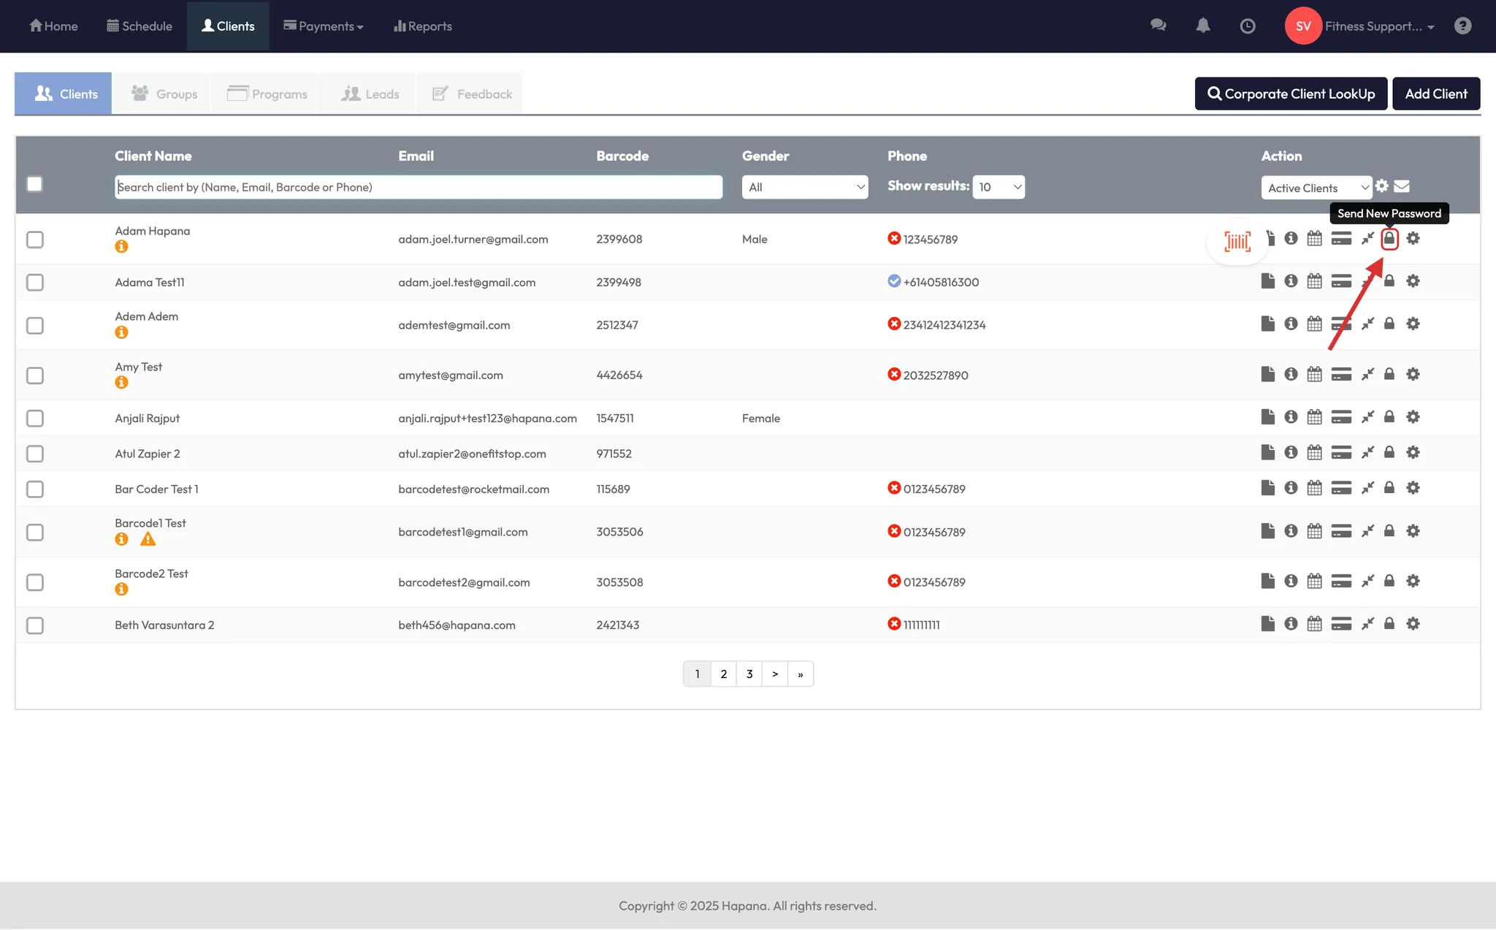
Task: Click lock icon in Adam Hapana row
Action: tap(1389, 239)
